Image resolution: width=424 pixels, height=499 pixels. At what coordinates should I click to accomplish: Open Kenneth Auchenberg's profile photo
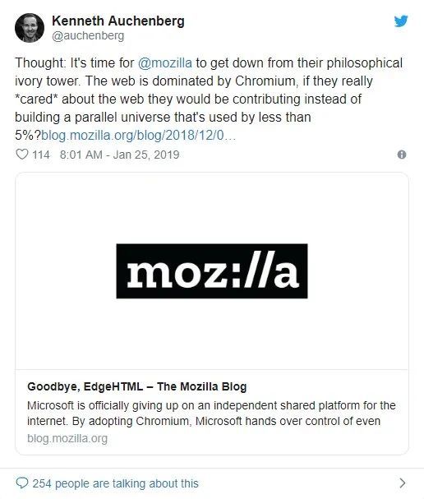pos(30,28)
